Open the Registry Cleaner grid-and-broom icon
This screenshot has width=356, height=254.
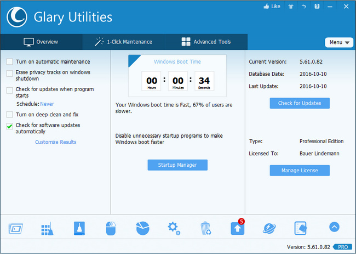pyautogui.click(x=47, y=228)
